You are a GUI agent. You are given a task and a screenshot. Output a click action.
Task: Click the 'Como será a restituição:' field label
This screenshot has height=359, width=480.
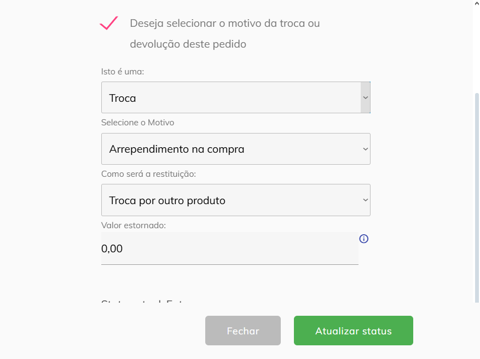(148, 174)
